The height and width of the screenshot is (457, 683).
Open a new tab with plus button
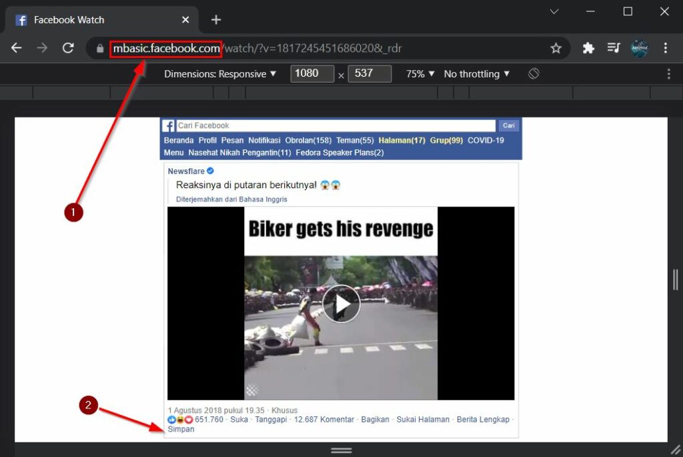click(216, 19)
